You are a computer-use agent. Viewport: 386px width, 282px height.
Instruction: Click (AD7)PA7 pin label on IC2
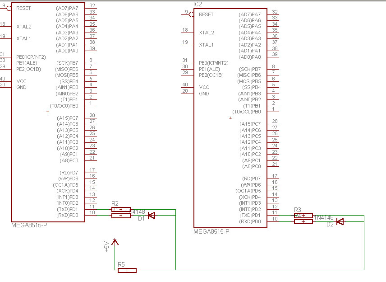250,14
